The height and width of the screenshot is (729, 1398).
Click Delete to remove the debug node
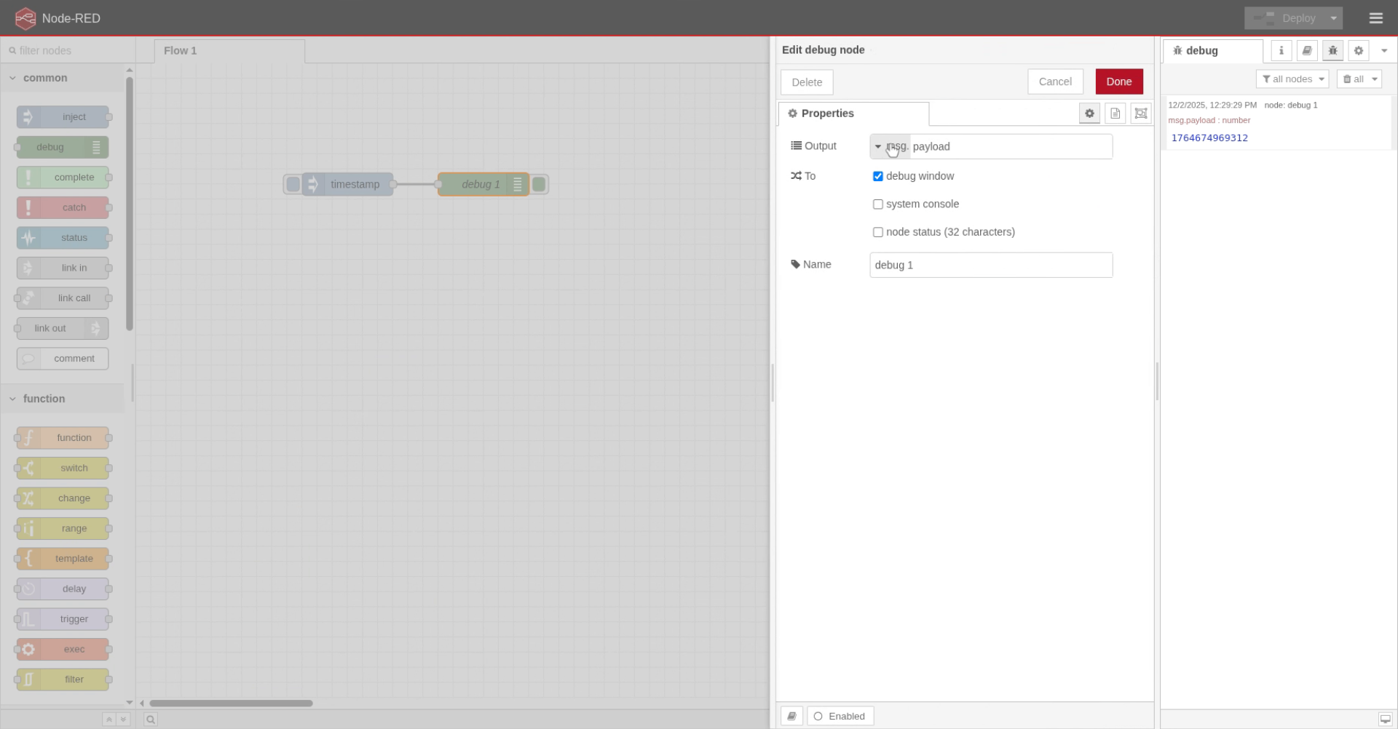pos(806,81)
